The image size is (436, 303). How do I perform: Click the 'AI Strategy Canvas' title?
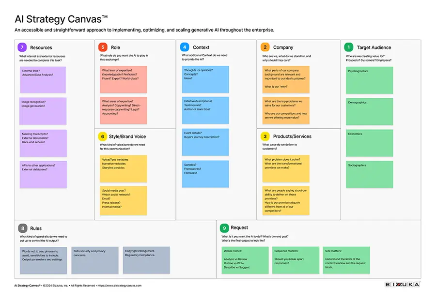[x=61, y=19]
